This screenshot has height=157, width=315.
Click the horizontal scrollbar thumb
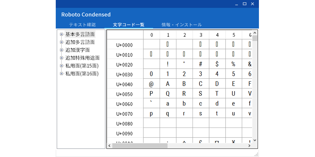[x=140, y=146]
